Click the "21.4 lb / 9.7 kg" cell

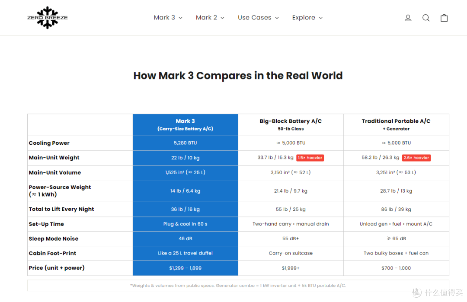[291, 191]
